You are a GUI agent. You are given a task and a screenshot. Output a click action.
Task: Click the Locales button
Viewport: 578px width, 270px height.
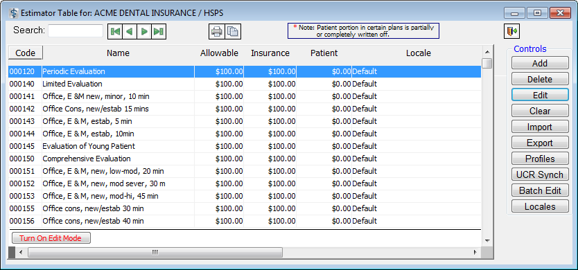click(x=540, y=206)
